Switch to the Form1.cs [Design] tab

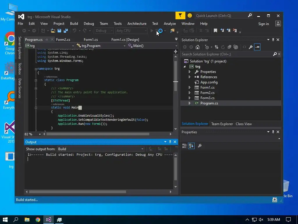(125, 40)
